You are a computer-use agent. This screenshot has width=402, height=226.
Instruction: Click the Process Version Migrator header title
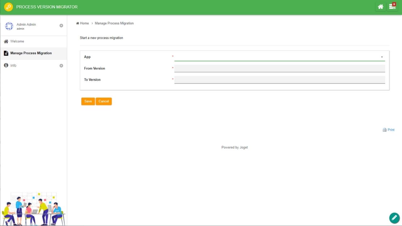coord(47,7)
